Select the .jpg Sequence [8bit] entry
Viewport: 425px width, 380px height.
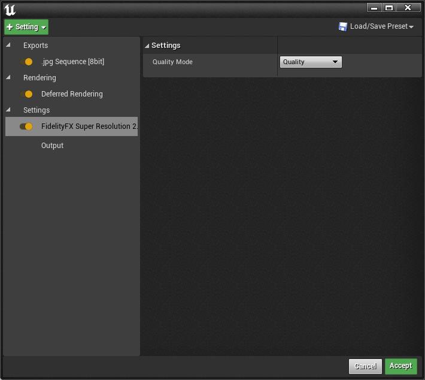(72, 62)
